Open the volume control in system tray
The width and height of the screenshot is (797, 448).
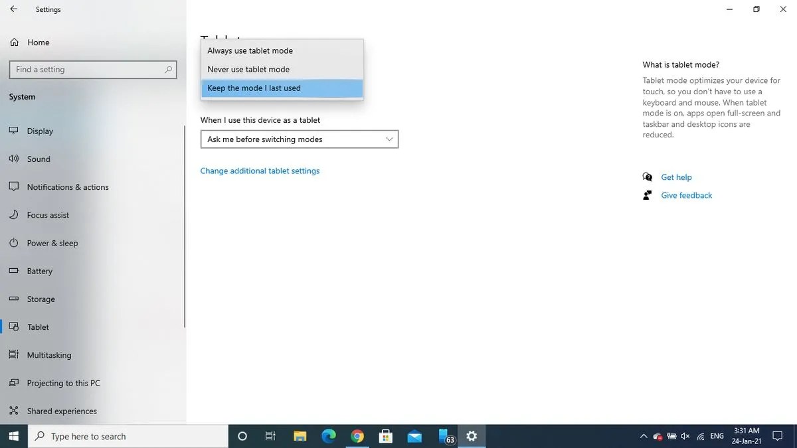(685, 436)
